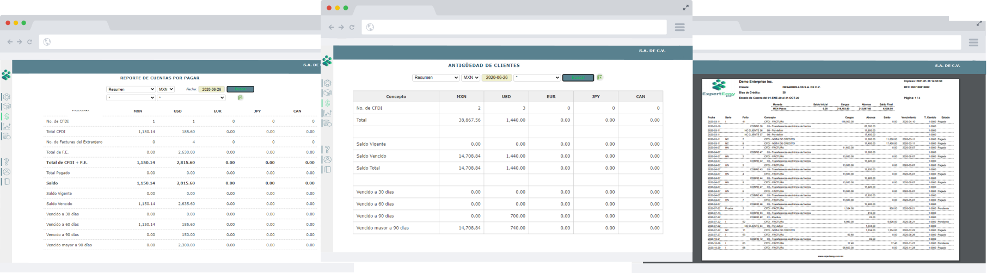The width and height of the screenshot is (987, 273).
Task: Open settings gear in left window sidebar
Action: tap(7, 97)
